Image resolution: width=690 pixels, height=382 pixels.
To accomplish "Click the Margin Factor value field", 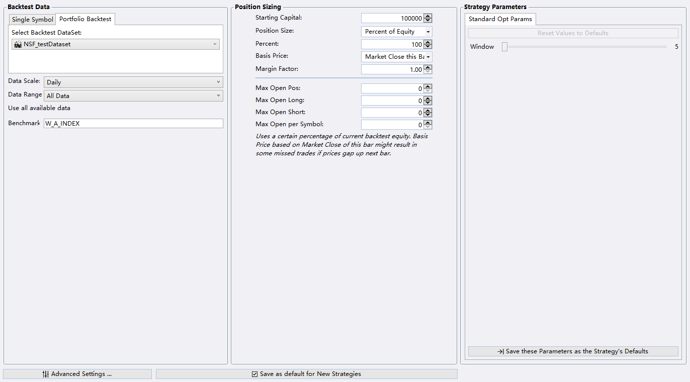I will pos(392,69).
